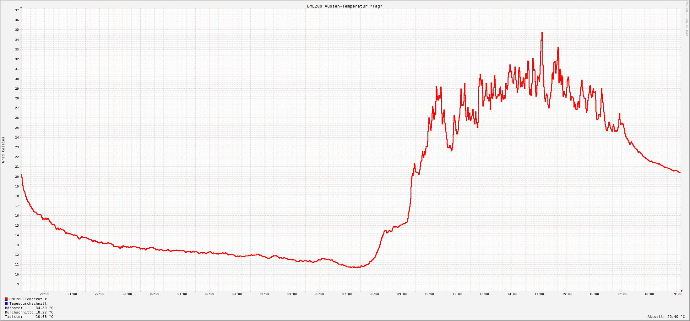Click the Aktuell 20,40 °C reading
Screen dimensions: 690x321
pyautogui.click(x=666, y=317)
